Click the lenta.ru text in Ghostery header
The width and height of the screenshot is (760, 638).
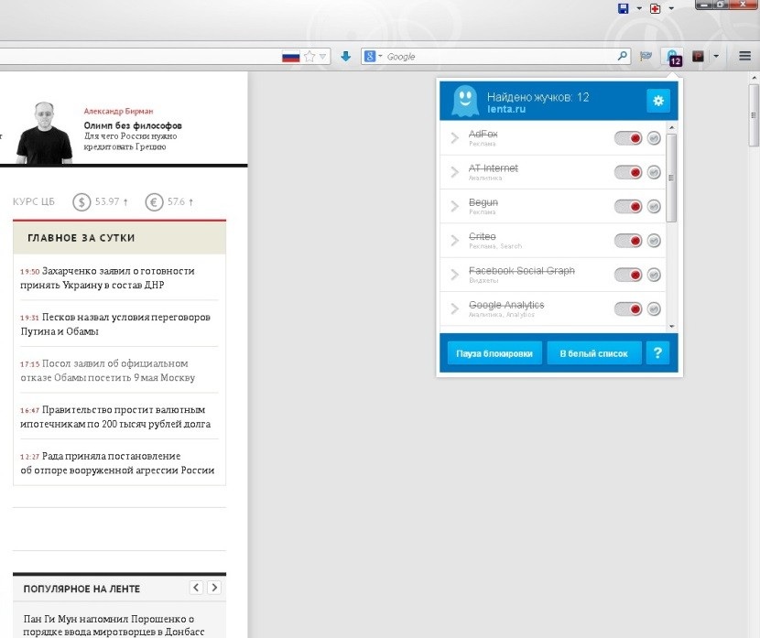(506, 109)
